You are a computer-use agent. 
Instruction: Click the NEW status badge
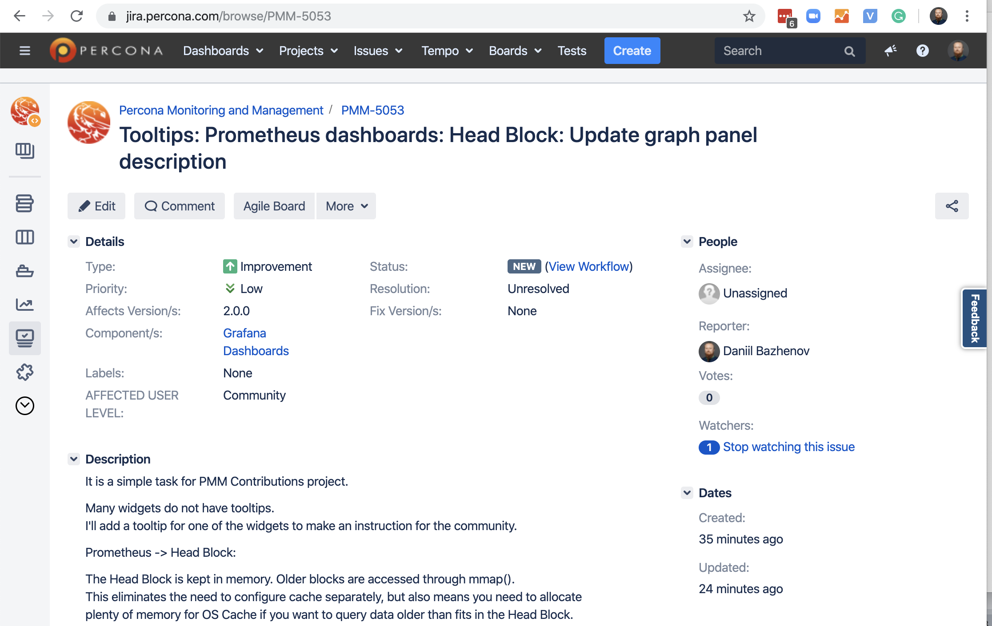[524, 266]
